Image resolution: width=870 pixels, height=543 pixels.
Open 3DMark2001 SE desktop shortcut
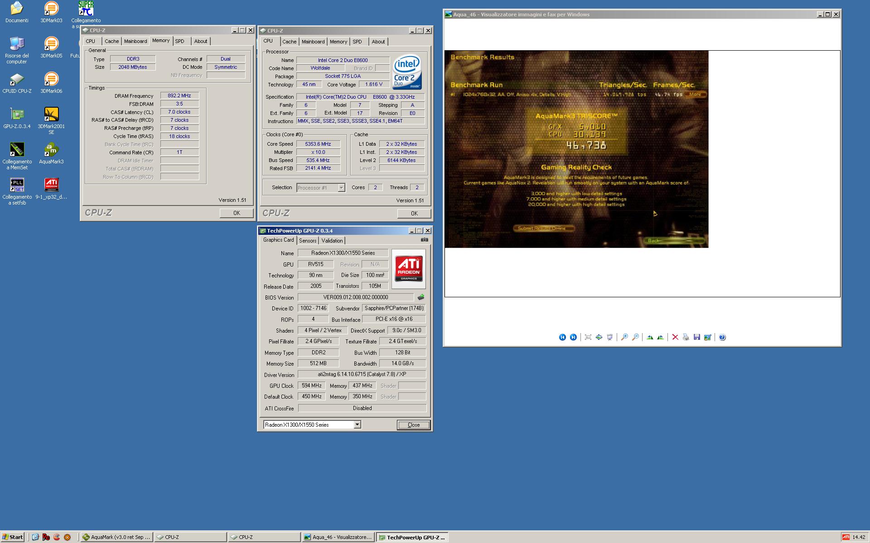(x=51, y=121)
